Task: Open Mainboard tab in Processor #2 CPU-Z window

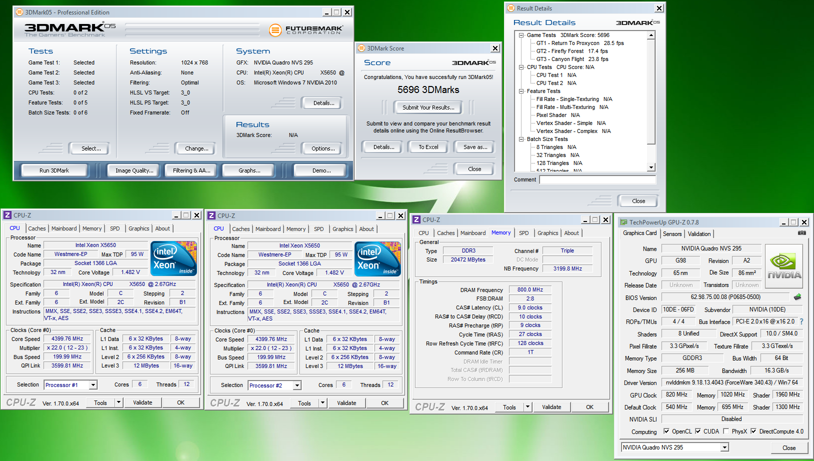Action: pyautogui.click(x=268, y=229)
